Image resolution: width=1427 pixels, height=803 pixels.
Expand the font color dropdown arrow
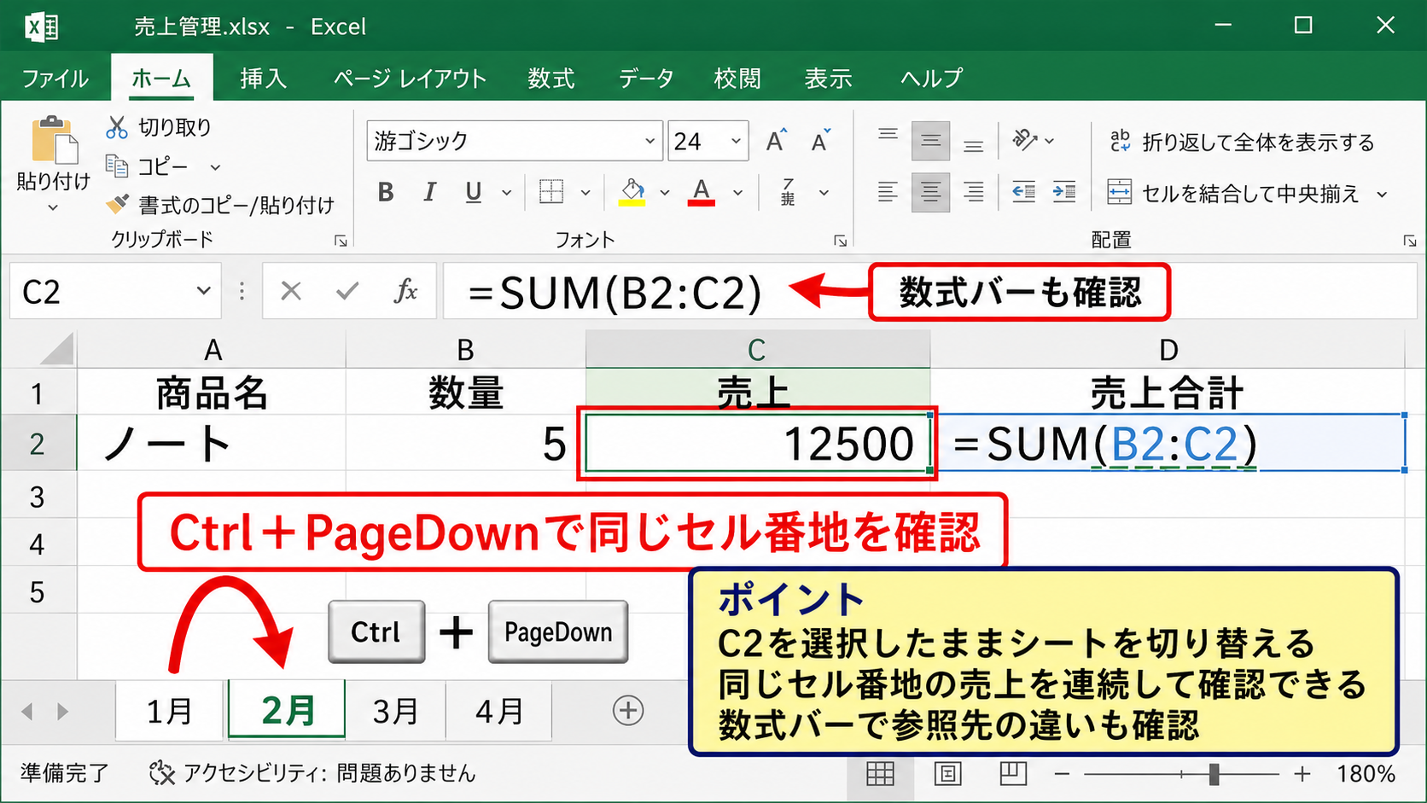[x=738, y=193]
